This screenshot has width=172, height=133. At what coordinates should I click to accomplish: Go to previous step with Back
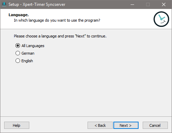tap(100, 125)
